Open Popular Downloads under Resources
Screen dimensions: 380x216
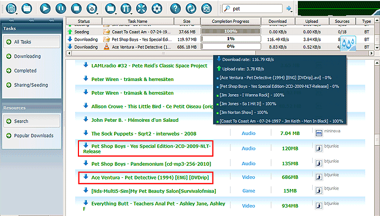33,136
